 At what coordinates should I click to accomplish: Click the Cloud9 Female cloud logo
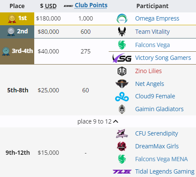pos(122,97)
